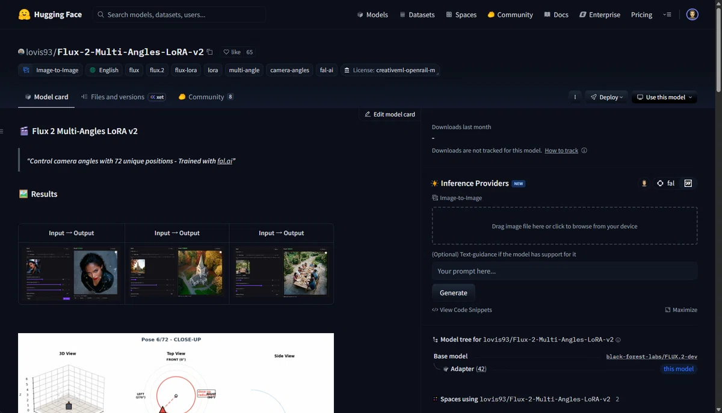The height and width of the screenshot is (413, 722).
Task: Open the user profile avatar menu
Action: [x=693, y=14]
